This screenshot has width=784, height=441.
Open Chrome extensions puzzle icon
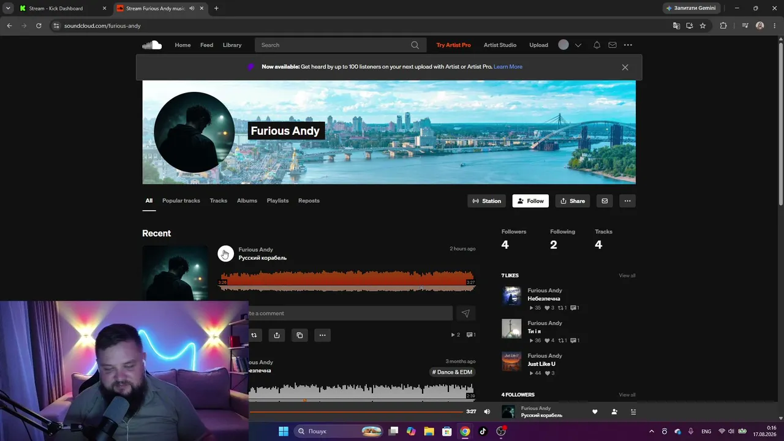pyautogui.click(x=723, y=26)
